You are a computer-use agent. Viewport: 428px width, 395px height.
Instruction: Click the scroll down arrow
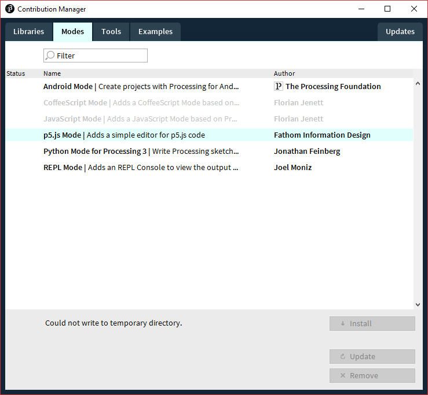(x=418, y=305)
